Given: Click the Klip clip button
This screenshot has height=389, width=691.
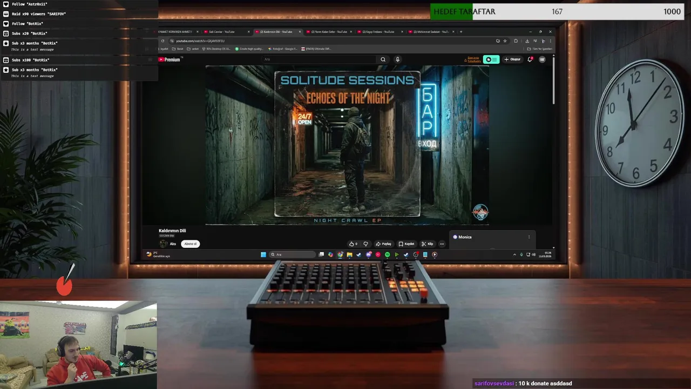Looking at the screenshot, I should click(x=427, y=244).
